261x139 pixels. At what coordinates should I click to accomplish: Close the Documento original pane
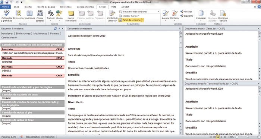(259, 29)
